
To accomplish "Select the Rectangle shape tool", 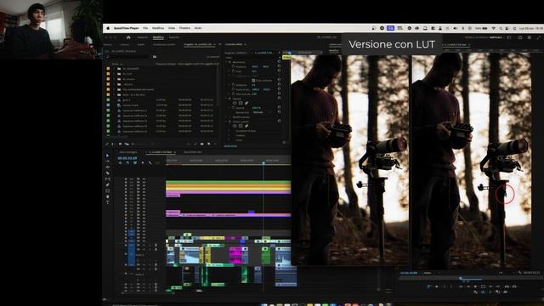I will point(108,190).
